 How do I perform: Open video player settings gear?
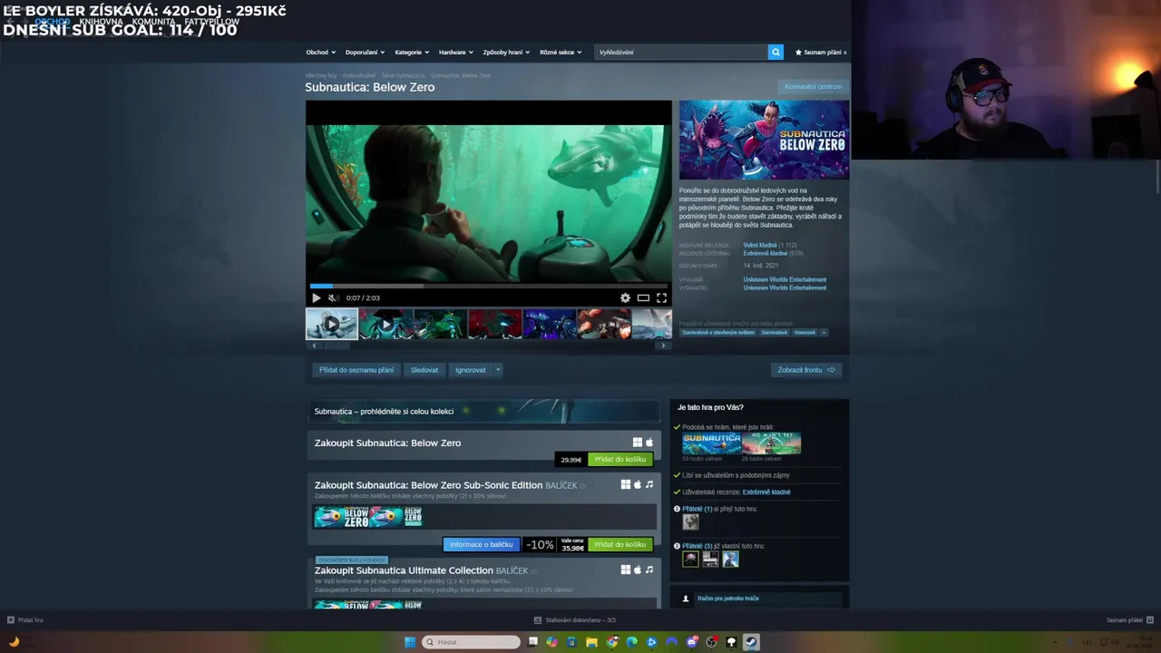point(625,297)
